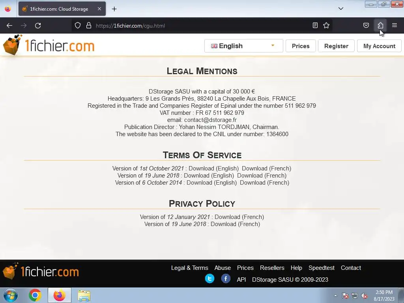The image size is (404, 303).
Task: Open a new tab with plus button
Action: point(114,9)
